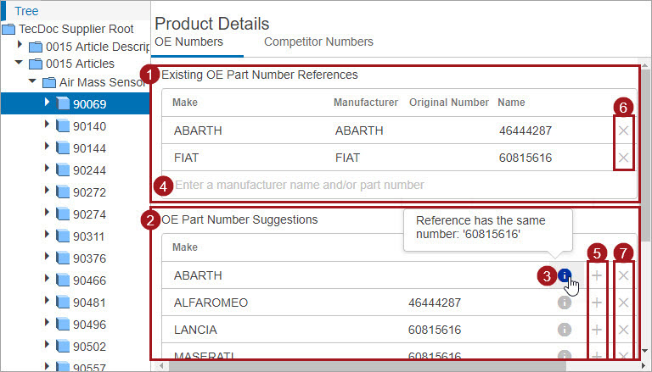Open the OE Numbers tab

(188, 42)
